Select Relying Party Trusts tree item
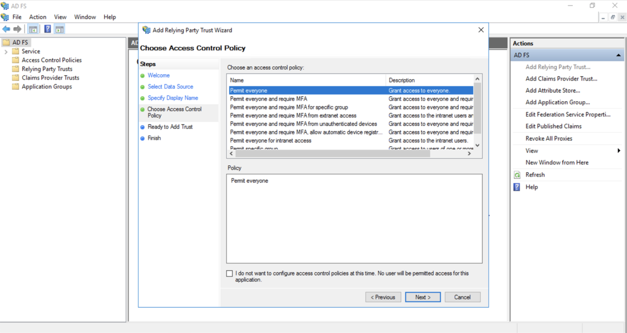Viewport: 627px width, 333px height. [x=47, y=69]
